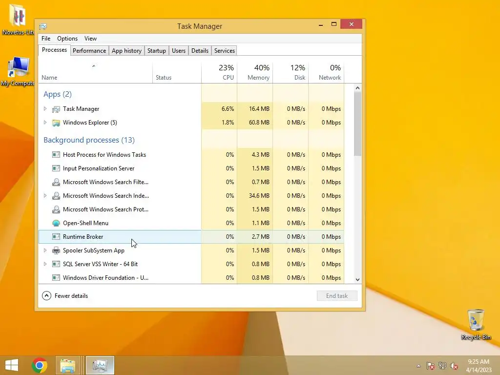Select the Processes tab
Image resolution: width=500 pixels, height=375 pixels.
[55, 50]
